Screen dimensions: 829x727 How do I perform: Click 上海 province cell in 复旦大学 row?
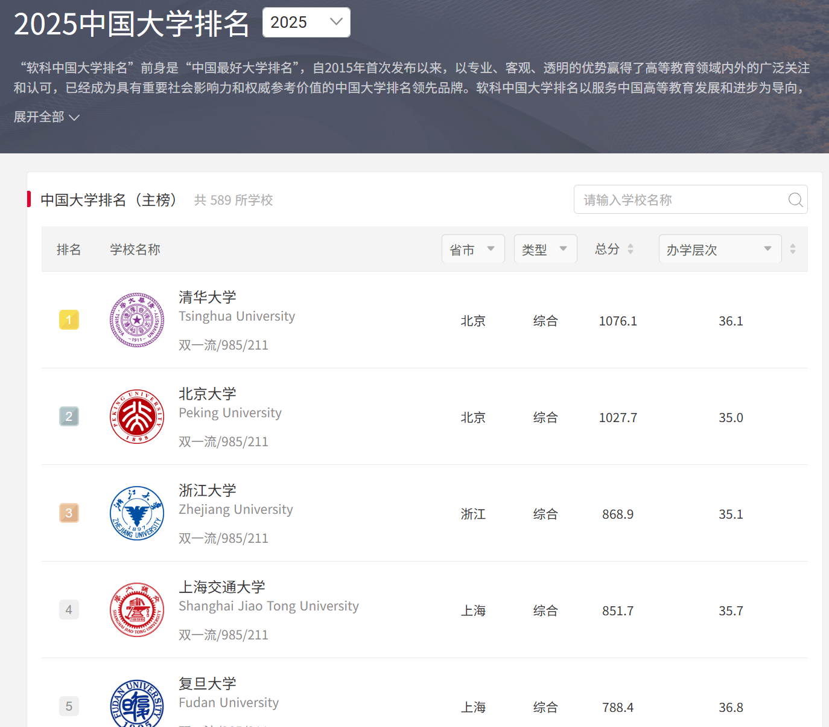point(473,708)
